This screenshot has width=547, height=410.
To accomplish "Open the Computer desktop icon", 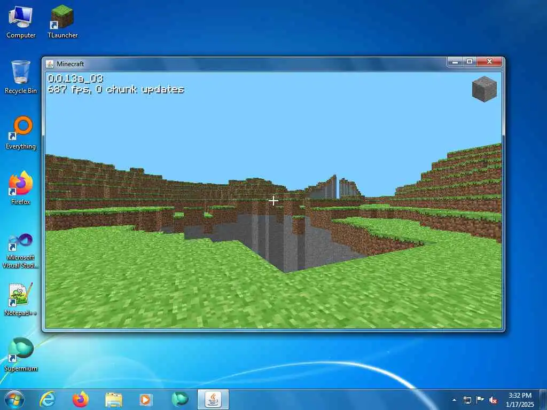I will pos(21,22).
